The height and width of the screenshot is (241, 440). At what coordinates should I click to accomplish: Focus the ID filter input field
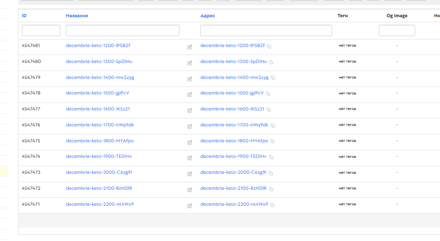coord(41,31)
